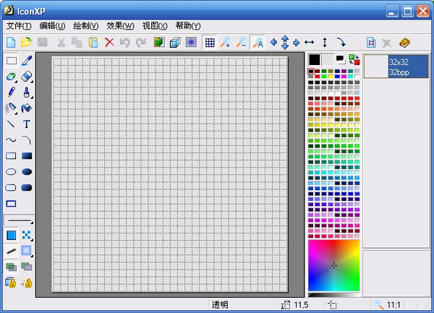Click inside the rainbow color gradient picker
Screen dimensions: 434x313
click(333, 265)
